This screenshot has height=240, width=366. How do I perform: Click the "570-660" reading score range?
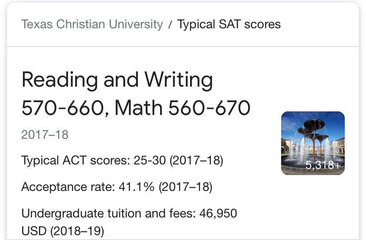(62, 108)
